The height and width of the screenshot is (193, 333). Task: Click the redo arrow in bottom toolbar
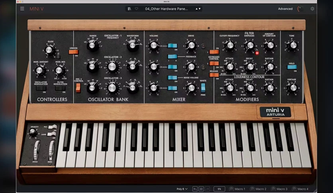click(x=207, y=189)
